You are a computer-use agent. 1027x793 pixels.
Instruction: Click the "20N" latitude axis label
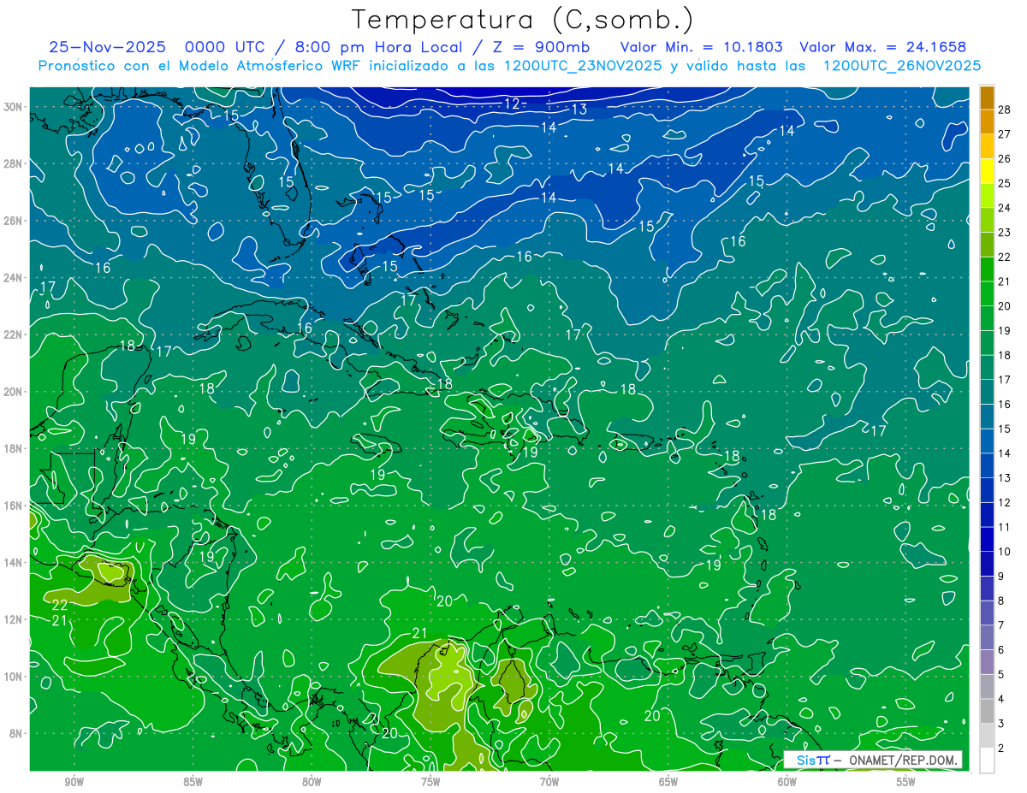15,392
